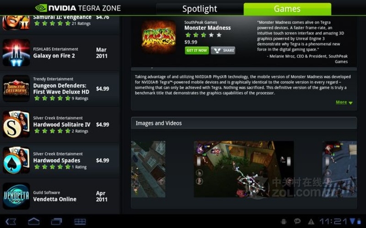Screen dimensions: 366x228
Task: Open the center Monster Madness screenshot
Action: pos(244,169)
